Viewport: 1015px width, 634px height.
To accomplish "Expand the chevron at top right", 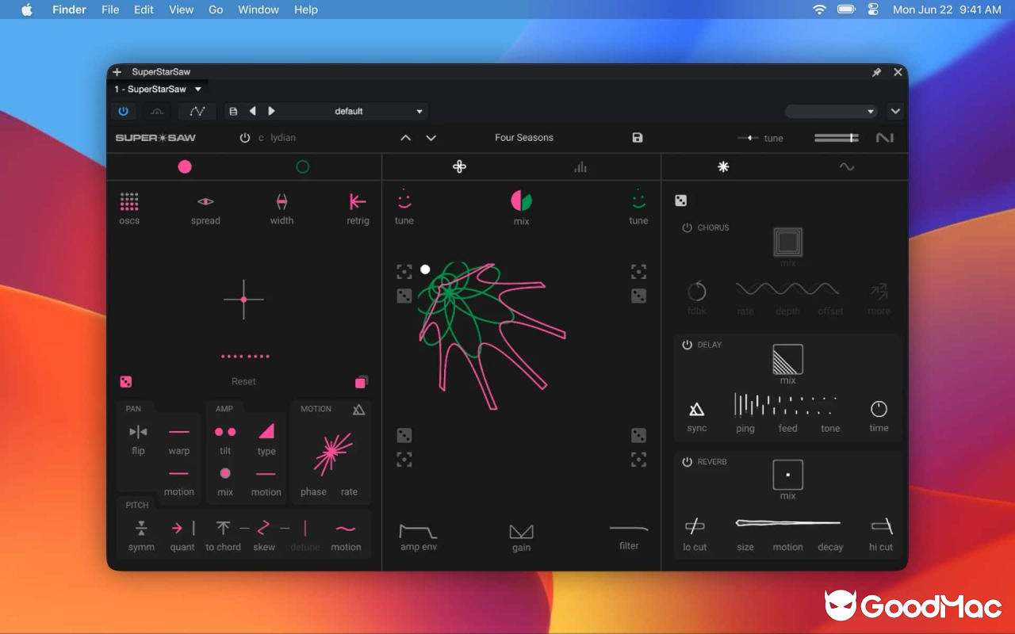I will click(895, 112).
